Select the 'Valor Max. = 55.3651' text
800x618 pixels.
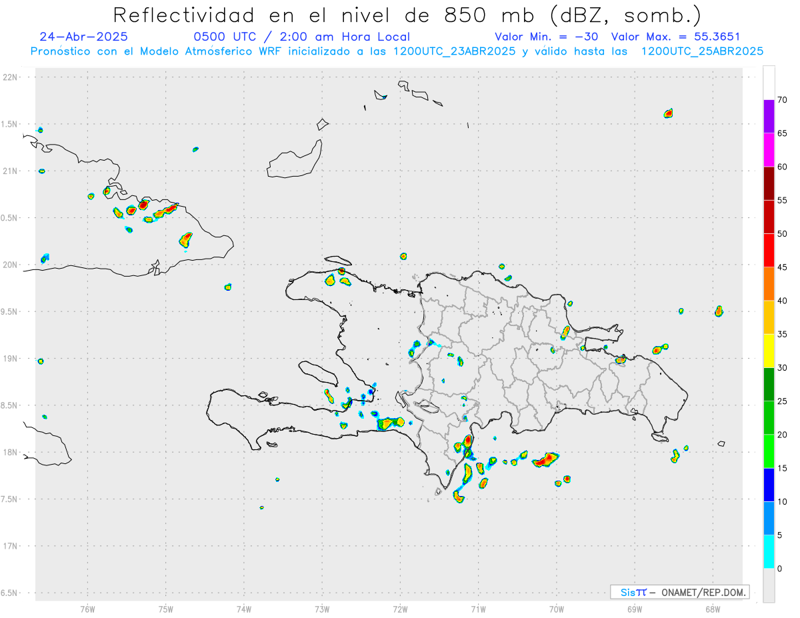[675, 37]
